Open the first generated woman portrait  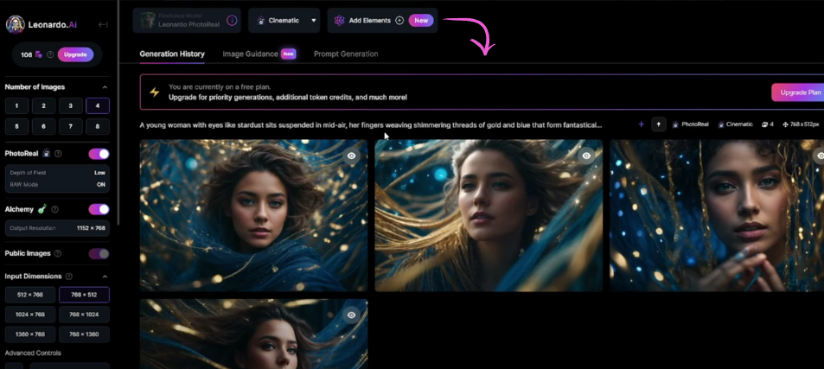[x=254, y=215]
